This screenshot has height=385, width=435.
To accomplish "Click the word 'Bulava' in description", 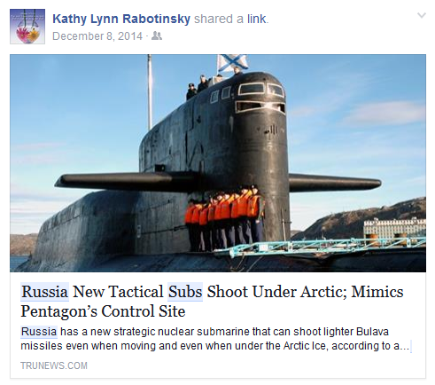I will (x=372, y=332).
